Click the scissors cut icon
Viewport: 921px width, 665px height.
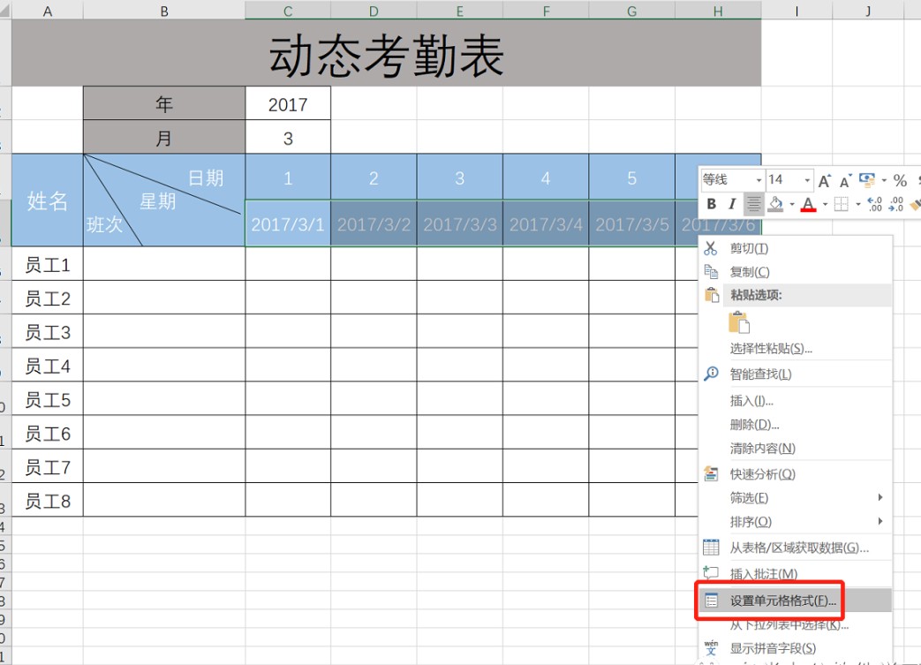[711, 248]
